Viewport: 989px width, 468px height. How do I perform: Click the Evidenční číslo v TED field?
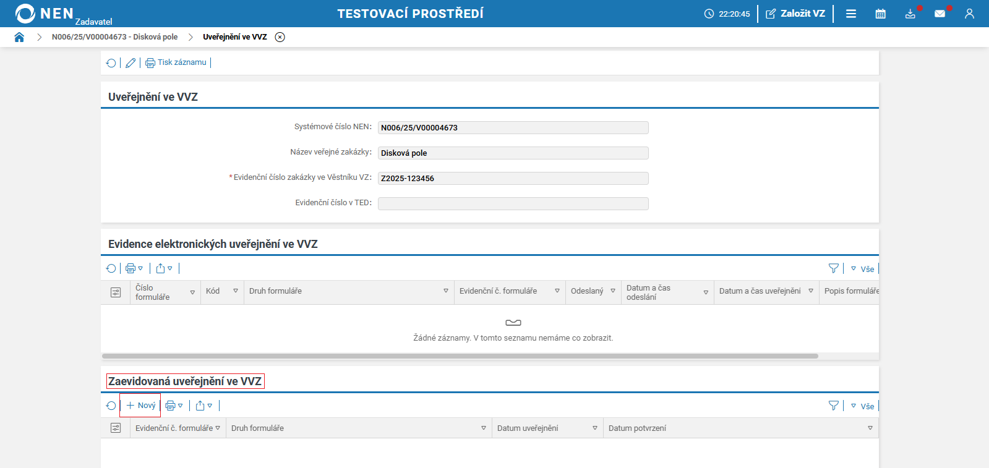(x=513, y=203)
